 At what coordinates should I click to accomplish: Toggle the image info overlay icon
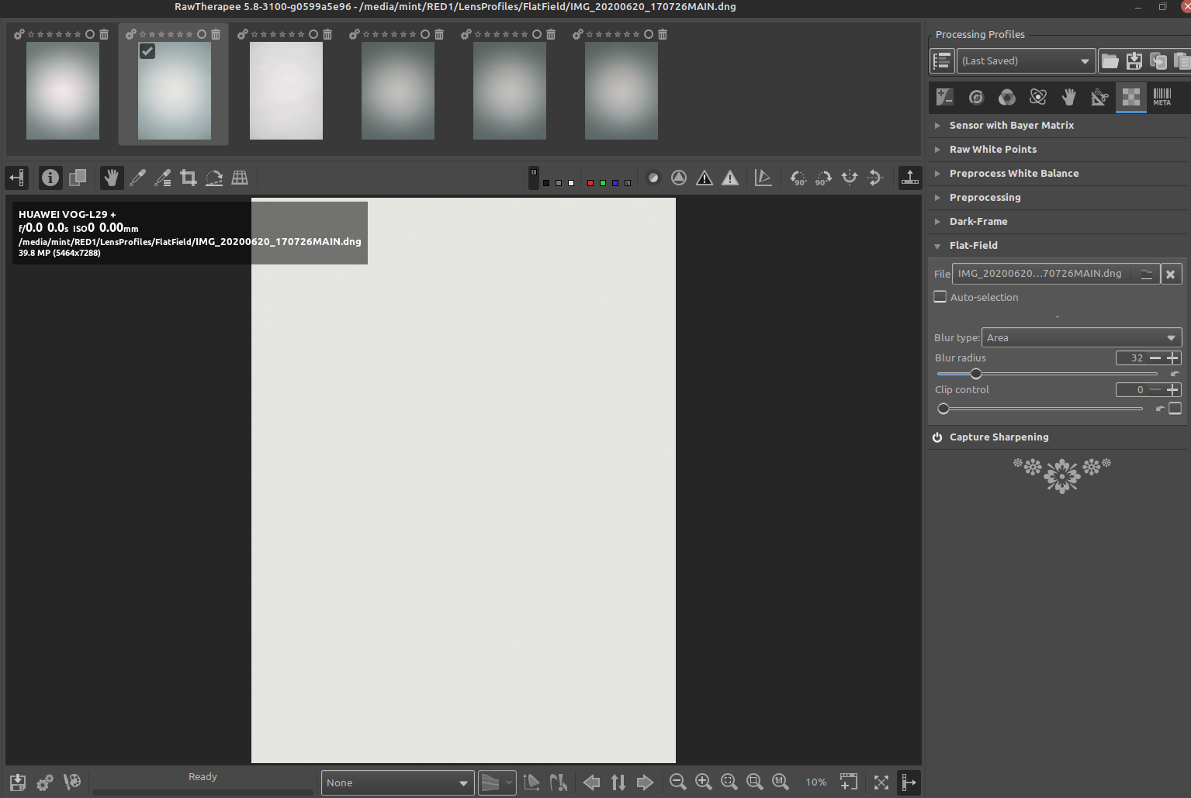(x=50, y=178)
